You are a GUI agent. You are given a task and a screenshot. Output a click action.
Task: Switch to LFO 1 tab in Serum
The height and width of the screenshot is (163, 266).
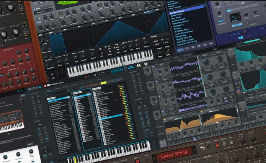point(94,24)
